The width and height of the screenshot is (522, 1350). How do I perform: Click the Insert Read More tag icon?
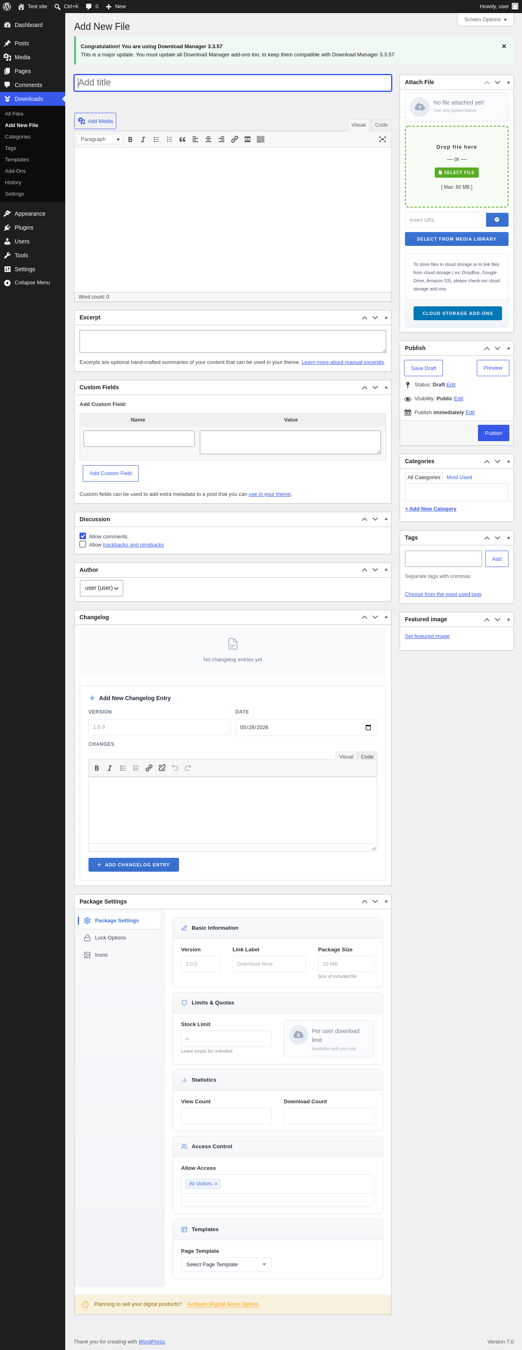pos(248,139)
